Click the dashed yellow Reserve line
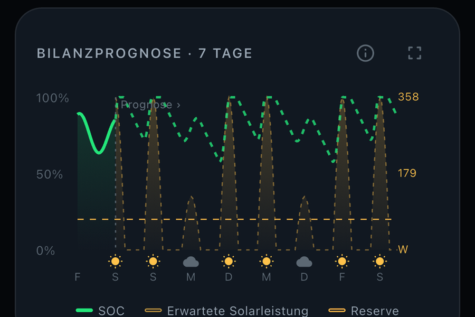The width and height of the screenshot is (475, 317). tap(234, 219)
